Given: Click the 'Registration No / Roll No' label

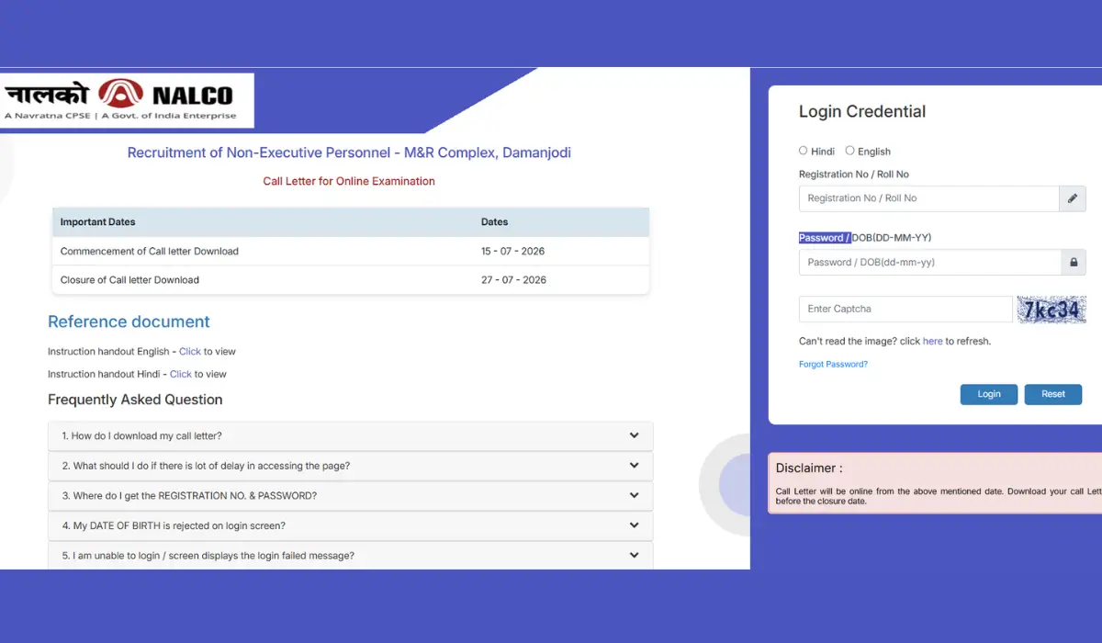Looking at the screenshot, I should coord(854,175).
